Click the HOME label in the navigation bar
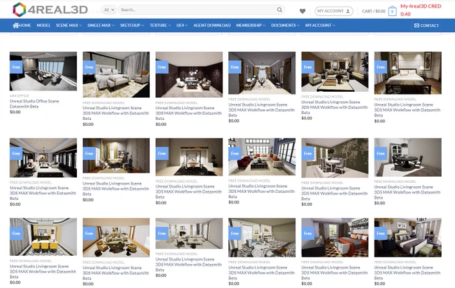455x288 pixels. click(x=25, y=25)
